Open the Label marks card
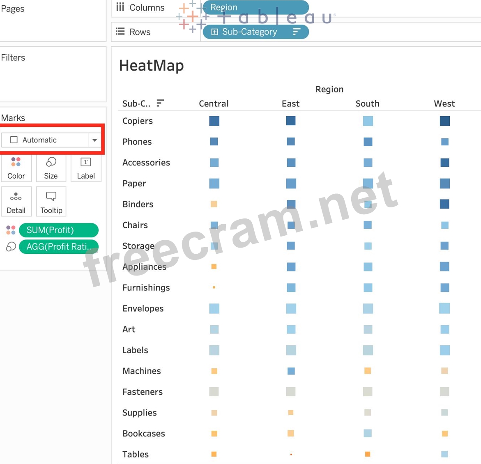Image resolution: width=481 pixels, height=464 pixels. click(86, 168)
